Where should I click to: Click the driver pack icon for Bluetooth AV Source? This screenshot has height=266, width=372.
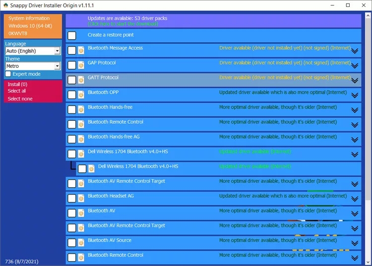point(81,243)
